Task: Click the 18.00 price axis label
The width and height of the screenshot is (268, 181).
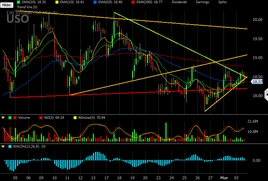Action: (258, 96)
